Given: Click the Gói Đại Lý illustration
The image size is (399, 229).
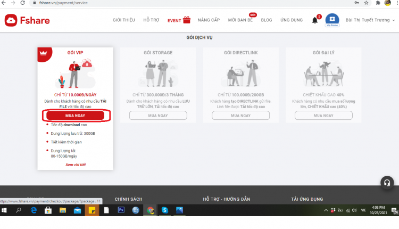Looking at the screenshot, I should pyautogui.click(x=323, y=73).
